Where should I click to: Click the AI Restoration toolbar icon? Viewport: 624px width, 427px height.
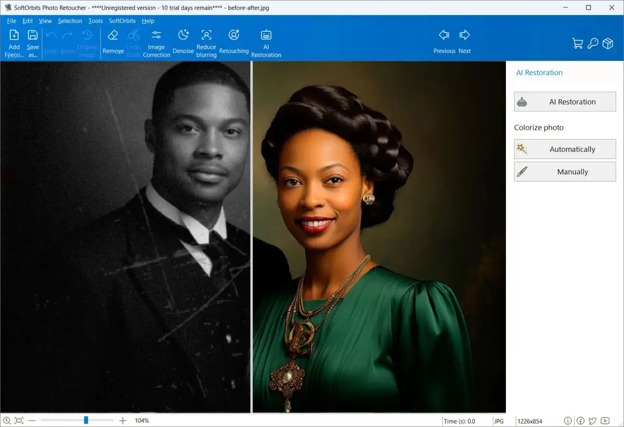pyautogui.click(x=266, y=42)
